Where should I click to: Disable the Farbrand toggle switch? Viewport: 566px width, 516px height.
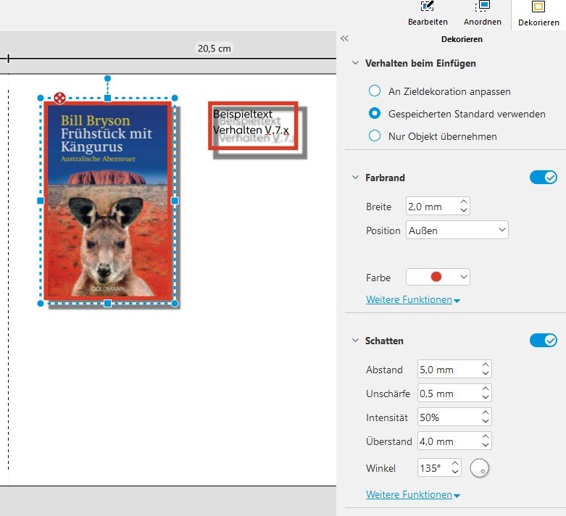pos(543,178)
